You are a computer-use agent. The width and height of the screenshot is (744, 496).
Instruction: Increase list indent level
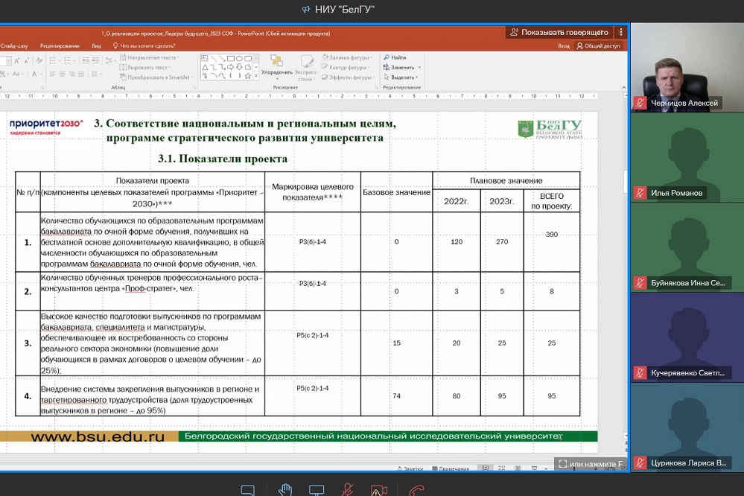tap(96, 61)
